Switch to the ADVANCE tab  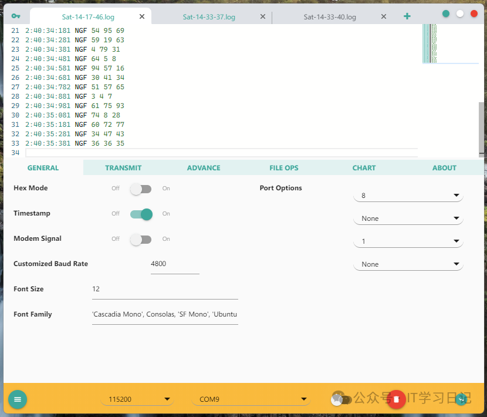(x=204, y=168)
